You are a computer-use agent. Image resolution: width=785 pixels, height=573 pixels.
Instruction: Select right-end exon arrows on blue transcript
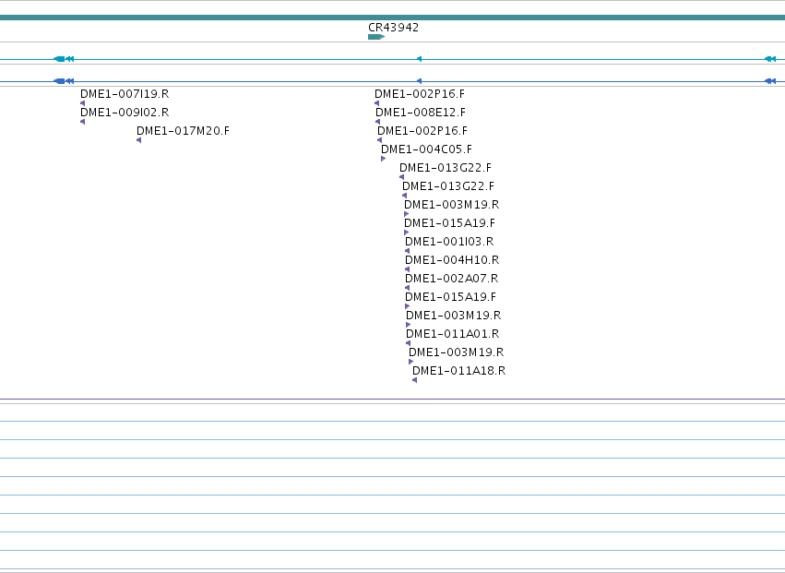click(x=770, y=81)
